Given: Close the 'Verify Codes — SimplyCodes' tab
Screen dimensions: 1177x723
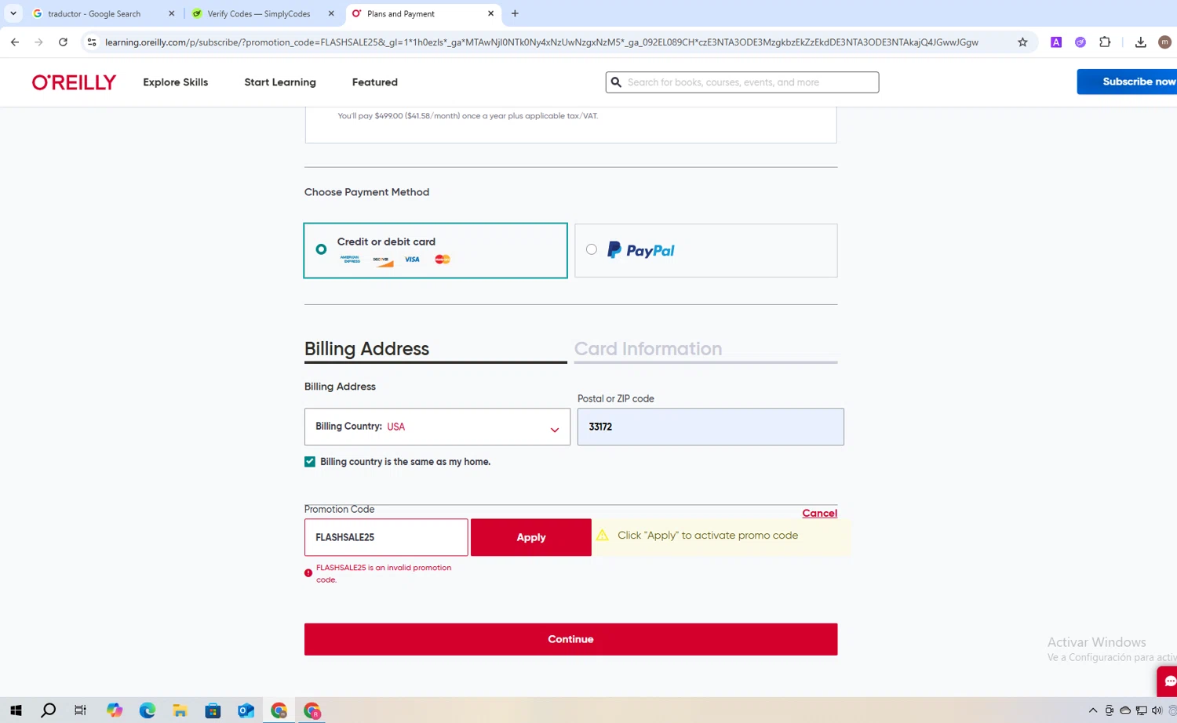Looking at the screenshot, I should (331, 13).
